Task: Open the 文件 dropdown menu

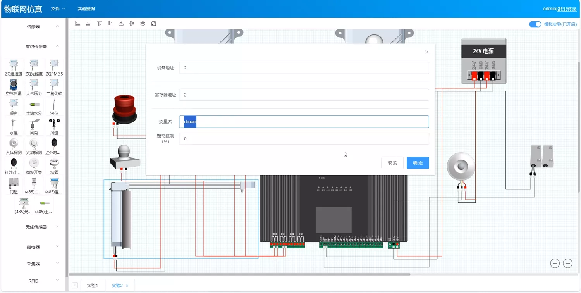Action: (x=58, y=9)
